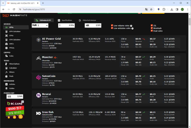The height and width of the screenshot is (128, 191).
Task: Open the browser extensions puzzle icon
Action: tap(164, 9)
